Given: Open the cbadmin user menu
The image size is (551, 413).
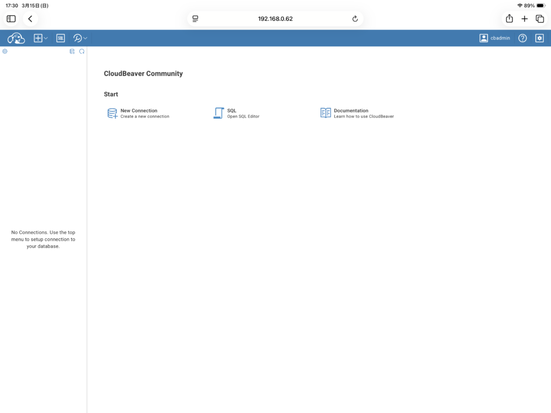Looking at the screenshot, I should 495,38.
